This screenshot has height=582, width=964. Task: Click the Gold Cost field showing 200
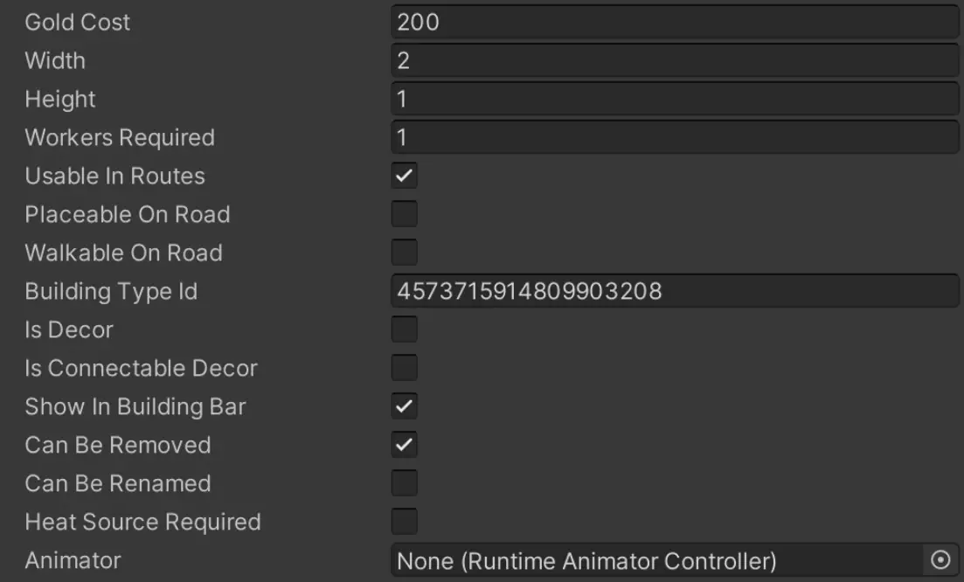coord(675,22)
